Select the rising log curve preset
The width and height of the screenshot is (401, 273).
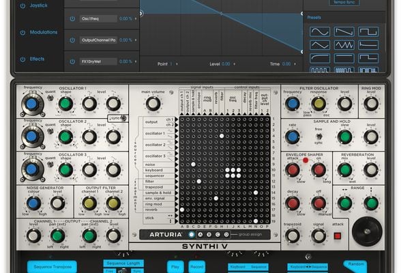click(x=320, y=58)
